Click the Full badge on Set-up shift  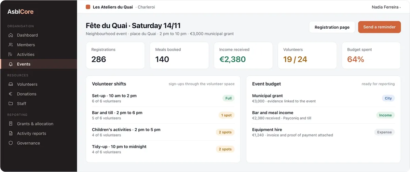click(229, 98)
